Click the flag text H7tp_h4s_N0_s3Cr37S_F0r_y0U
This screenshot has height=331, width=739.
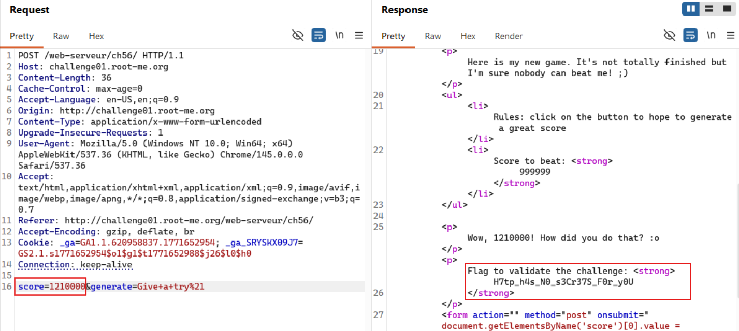[x=563, y=282]
